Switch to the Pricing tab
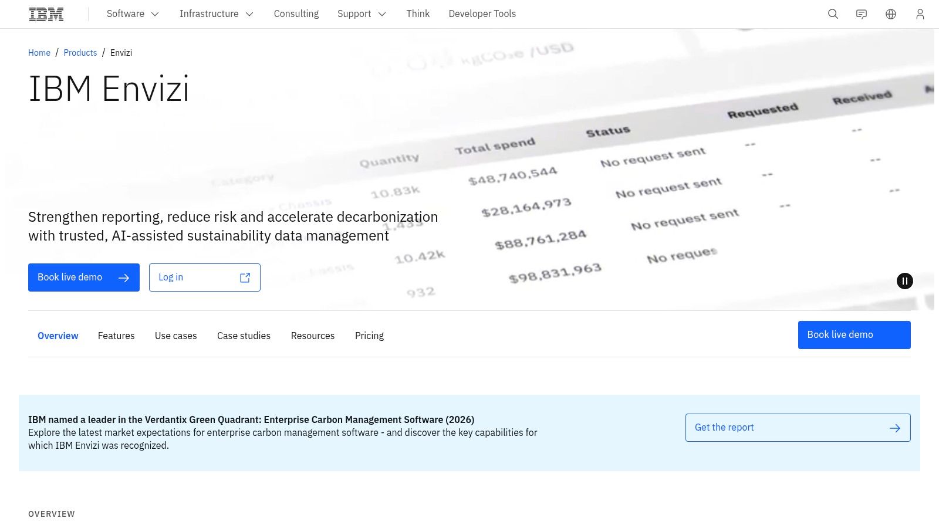Screen dimensions: 939x528 click(369, 336)
